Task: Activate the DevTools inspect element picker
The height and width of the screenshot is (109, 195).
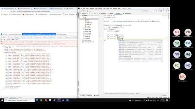Action: tap(2, 37)
